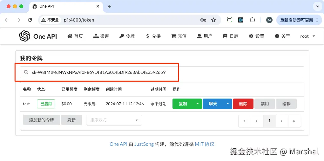Click the 名称 column header
Screen dimensions: 324x161
tap(27, 89)
